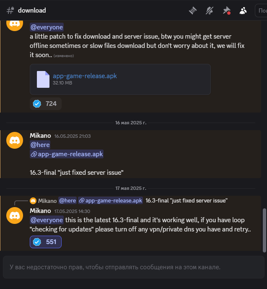Click the disabled message input box
The image size is (267, 289).
(133, 267)
